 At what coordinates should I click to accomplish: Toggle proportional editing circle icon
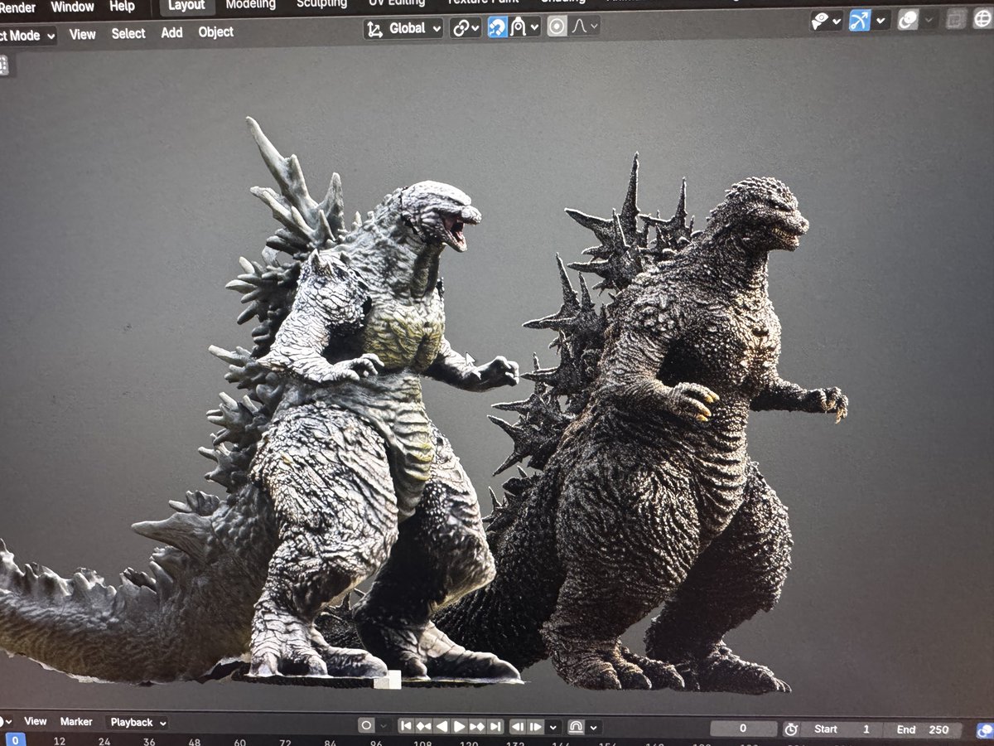[557, 27]
